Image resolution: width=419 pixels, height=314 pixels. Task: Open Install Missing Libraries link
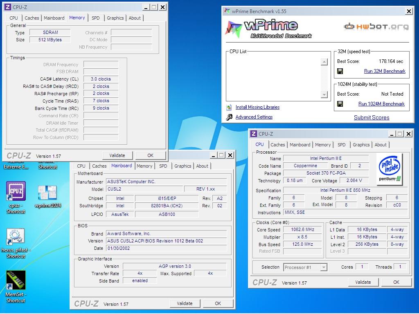(258, 107)
